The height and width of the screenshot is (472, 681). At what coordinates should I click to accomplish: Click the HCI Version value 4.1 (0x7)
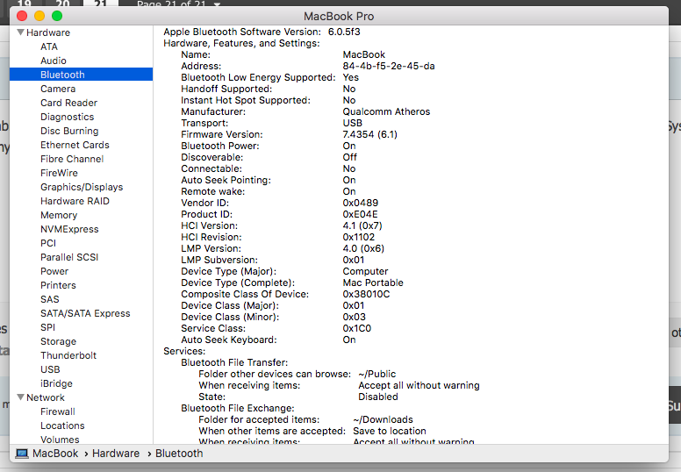[x=362, y=225]
